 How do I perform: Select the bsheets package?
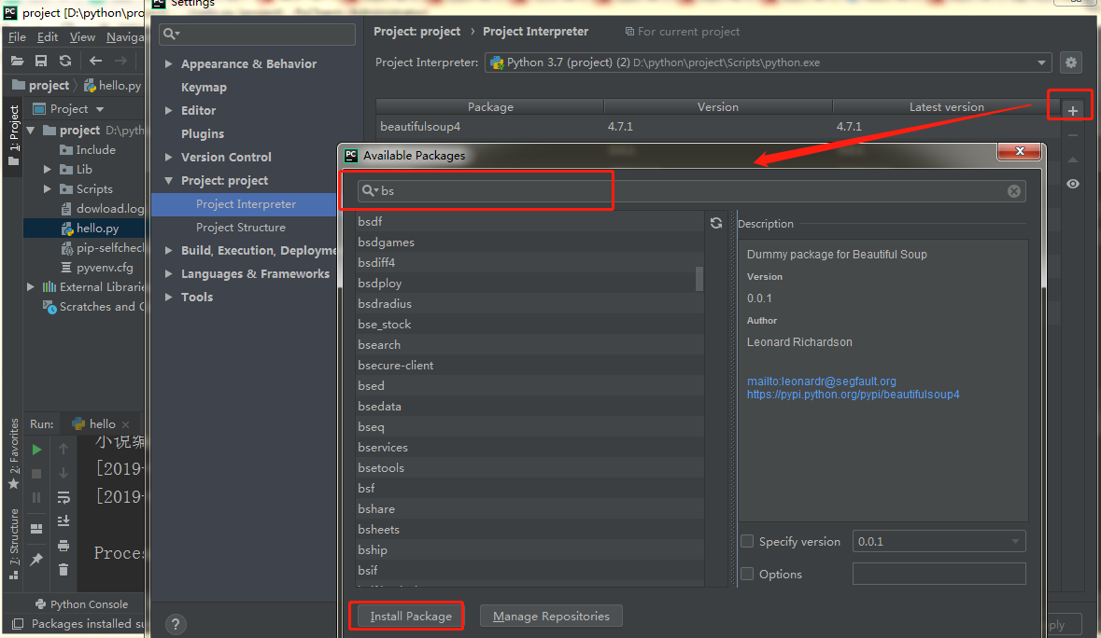coord(529,529)
